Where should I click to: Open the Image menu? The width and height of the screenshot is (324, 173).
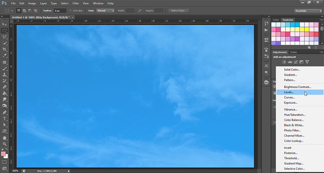coord(32,3)
